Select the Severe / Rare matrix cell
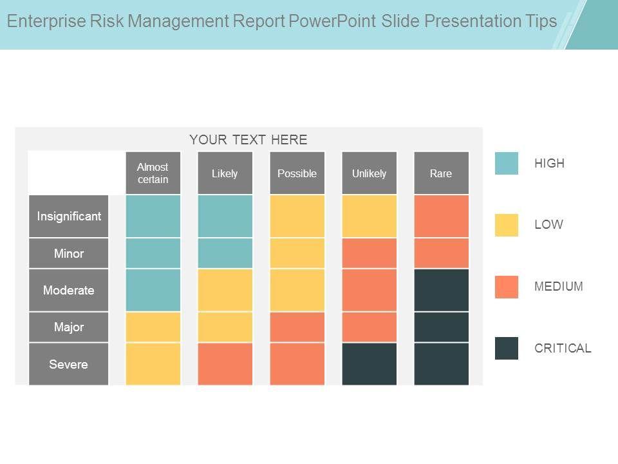This screenshot has width=618, height=464. tap(442, 364)
